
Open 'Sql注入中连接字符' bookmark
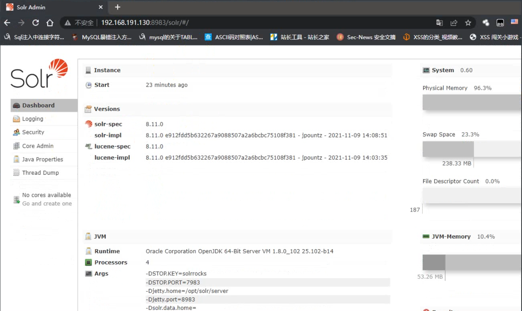(x=34, y=37)
